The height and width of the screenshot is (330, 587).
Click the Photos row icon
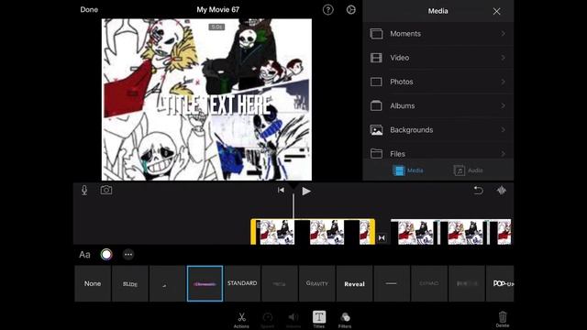[376, 82]
